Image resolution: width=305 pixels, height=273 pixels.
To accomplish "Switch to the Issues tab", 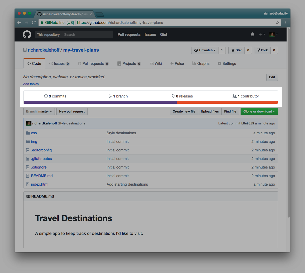I will [59, 63].
